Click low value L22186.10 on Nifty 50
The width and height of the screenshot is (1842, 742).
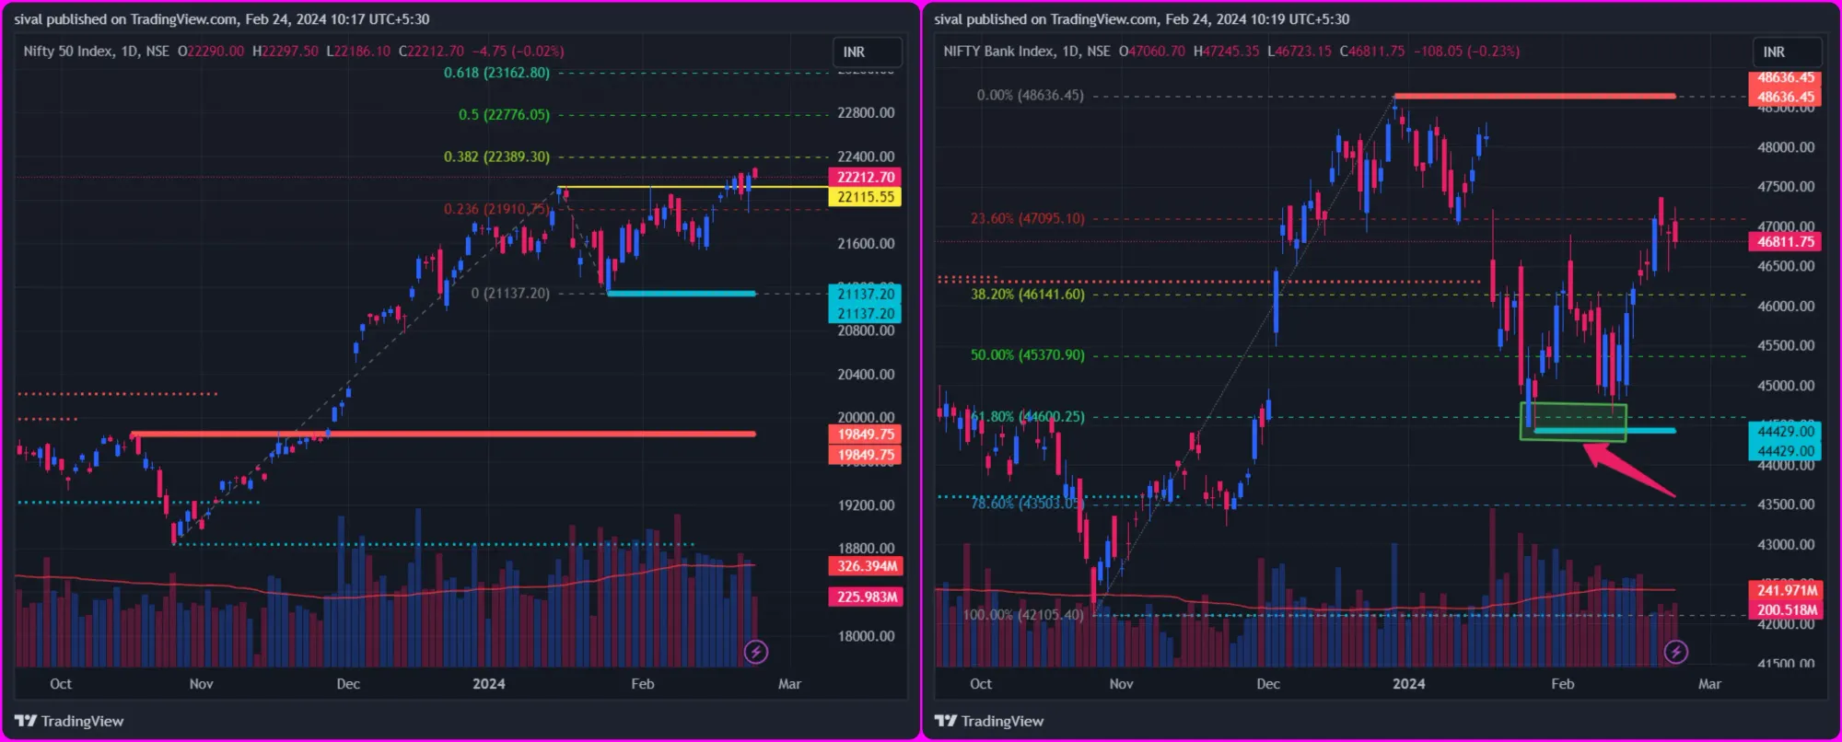tap(358, 52)
